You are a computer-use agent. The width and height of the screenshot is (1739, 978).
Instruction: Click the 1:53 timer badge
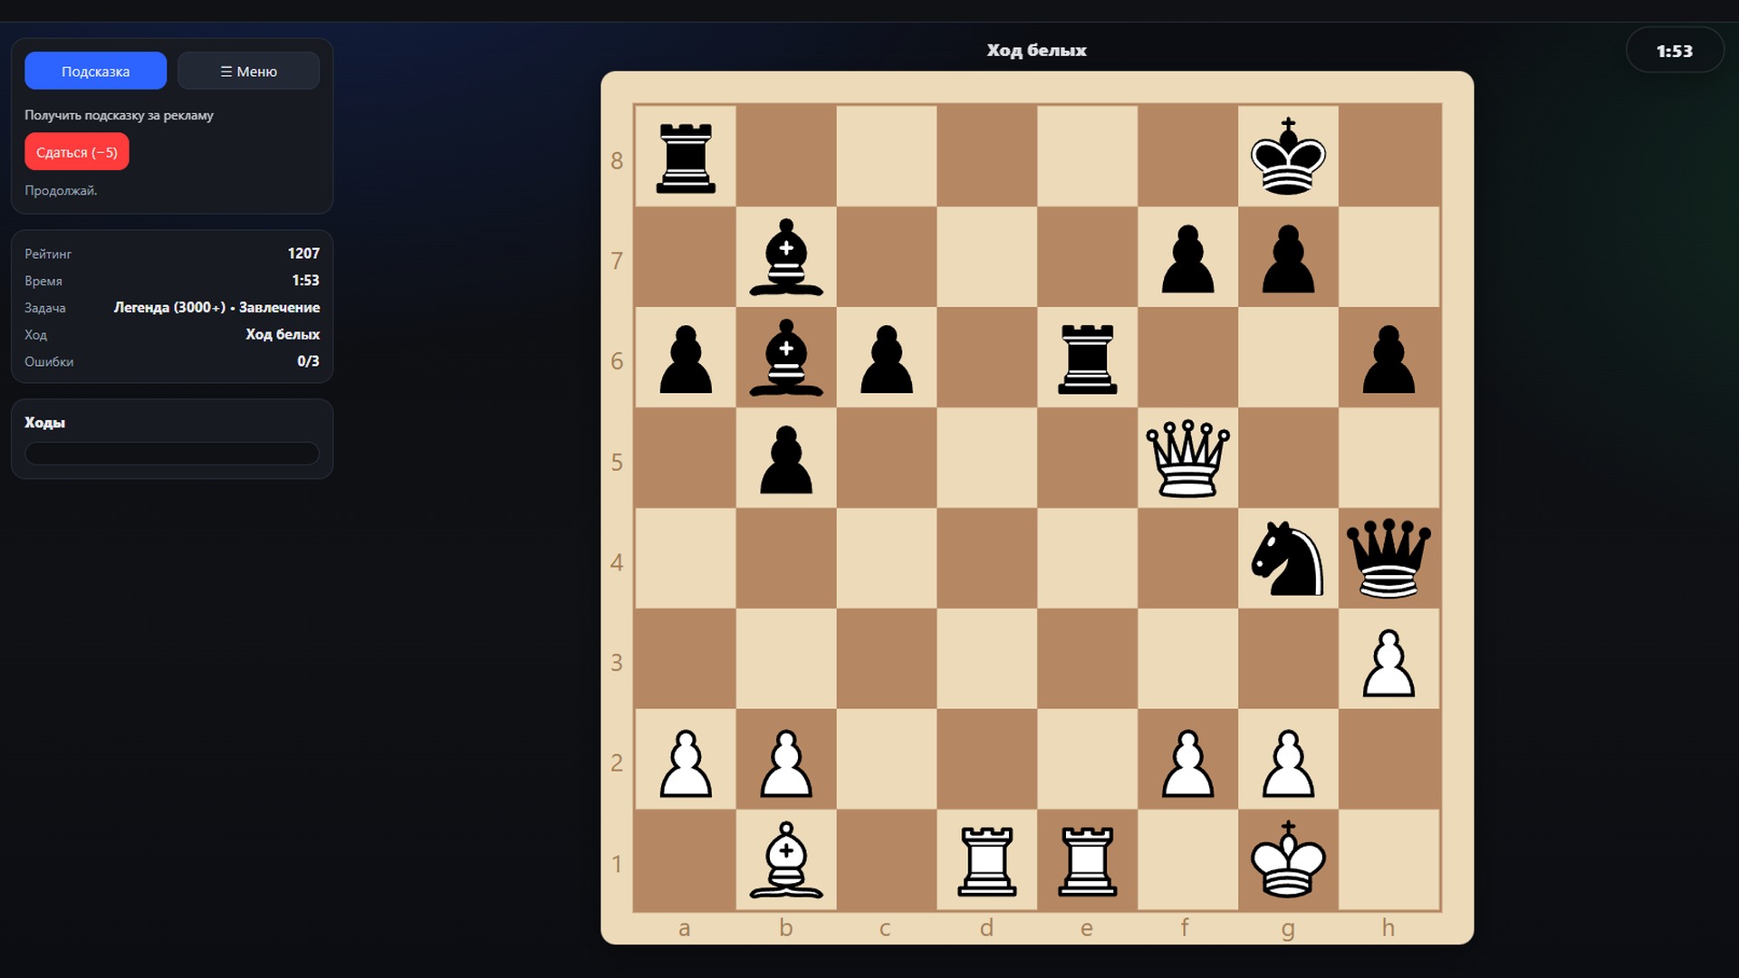1674,52
